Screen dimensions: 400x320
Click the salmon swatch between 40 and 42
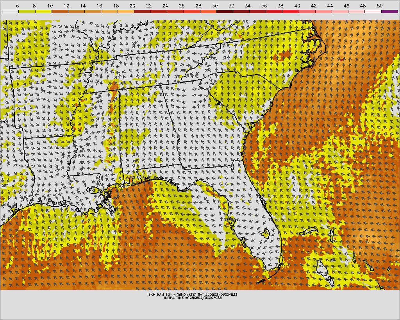307,11
